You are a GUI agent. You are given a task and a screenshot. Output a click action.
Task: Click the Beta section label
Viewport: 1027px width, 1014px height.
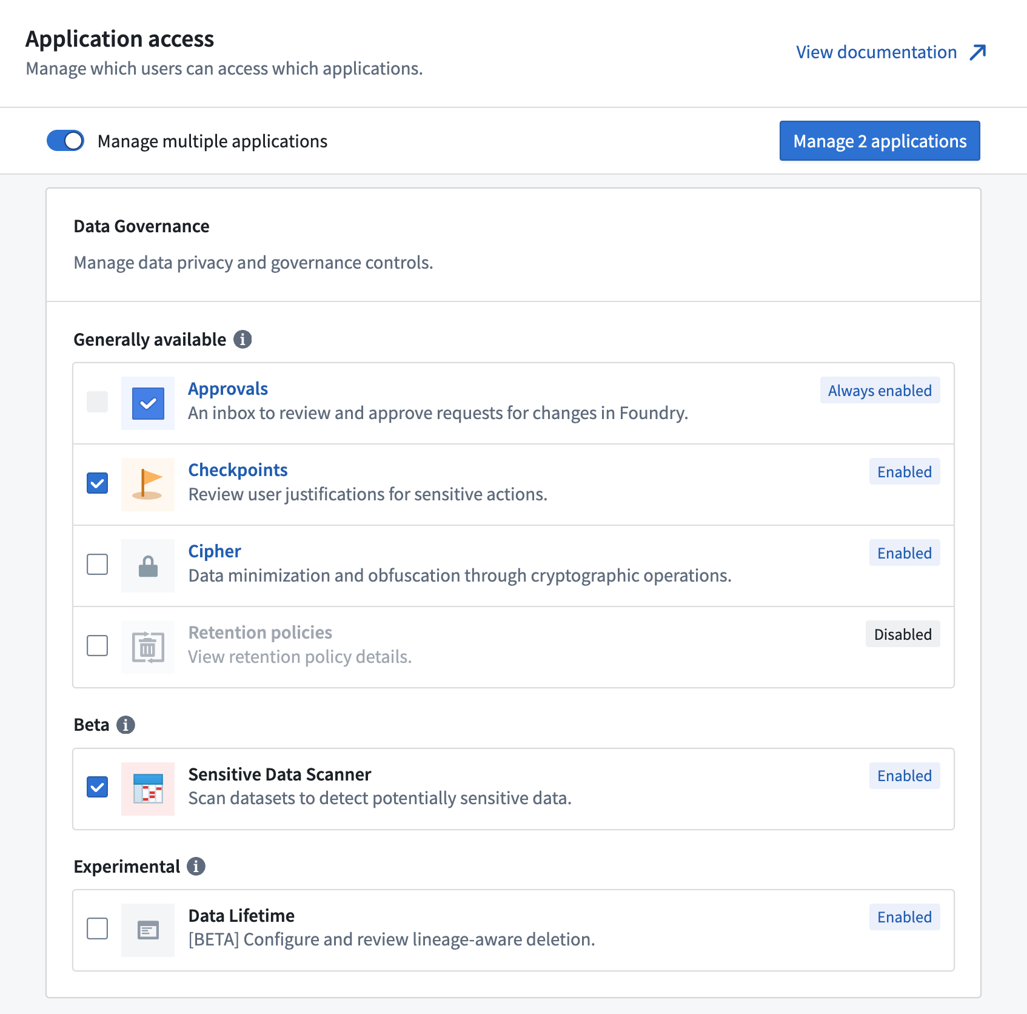[x=92, y=725]
